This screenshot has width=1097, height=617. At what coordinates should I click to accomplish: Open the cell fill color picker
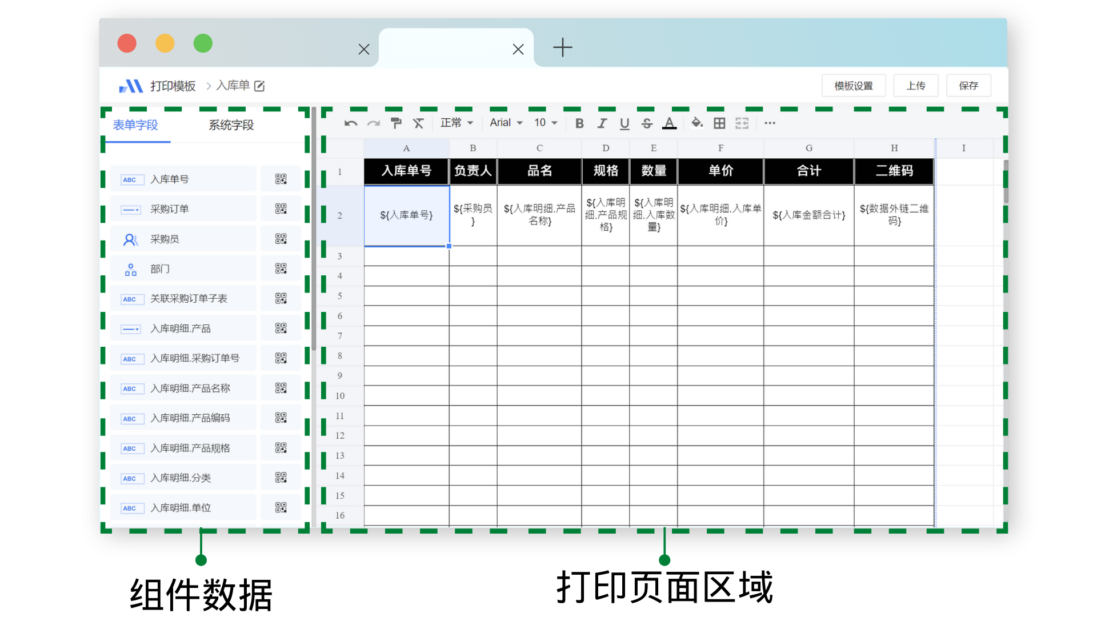(697, 123)
